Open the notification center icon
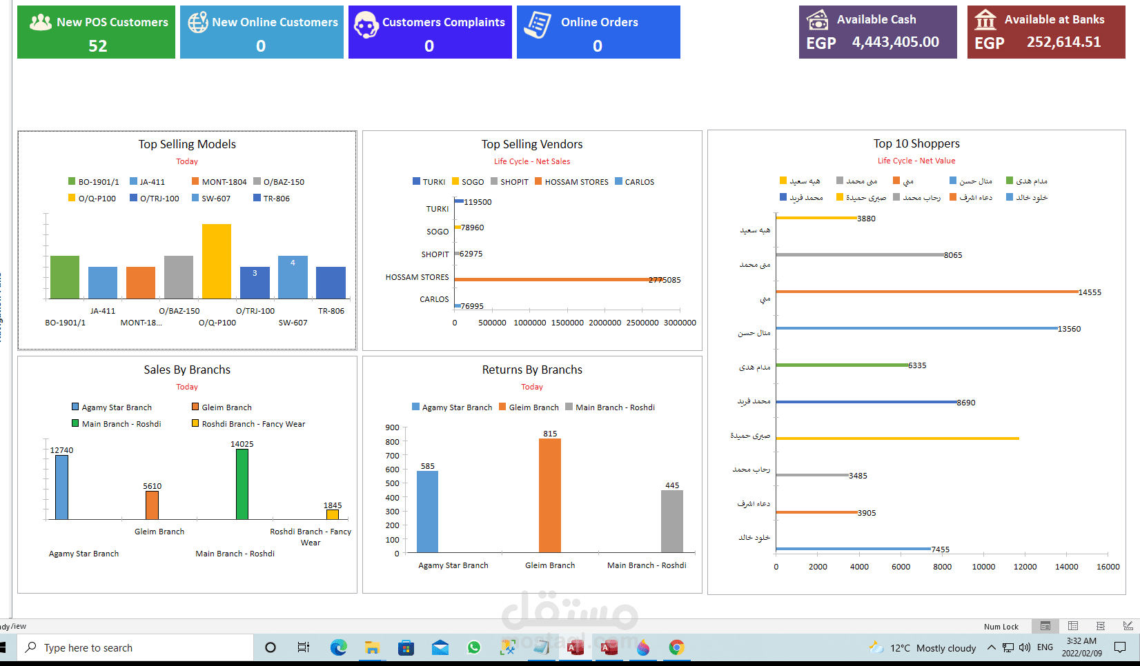The height and width of the screenshot is (666, 1140). (1120, 647)
